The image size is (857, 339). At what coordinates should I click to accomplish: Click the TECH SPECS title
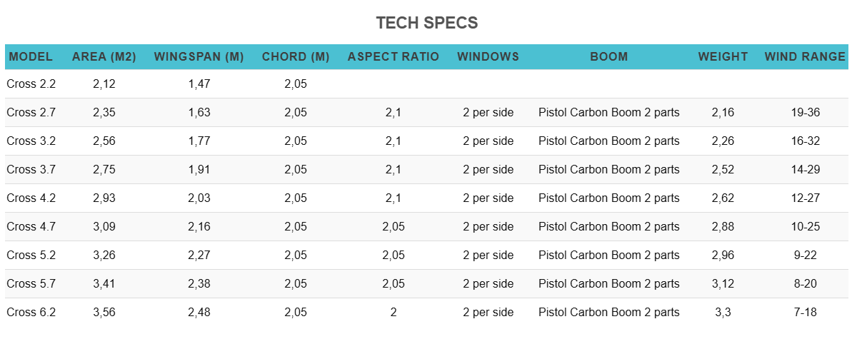coord(427,23)
